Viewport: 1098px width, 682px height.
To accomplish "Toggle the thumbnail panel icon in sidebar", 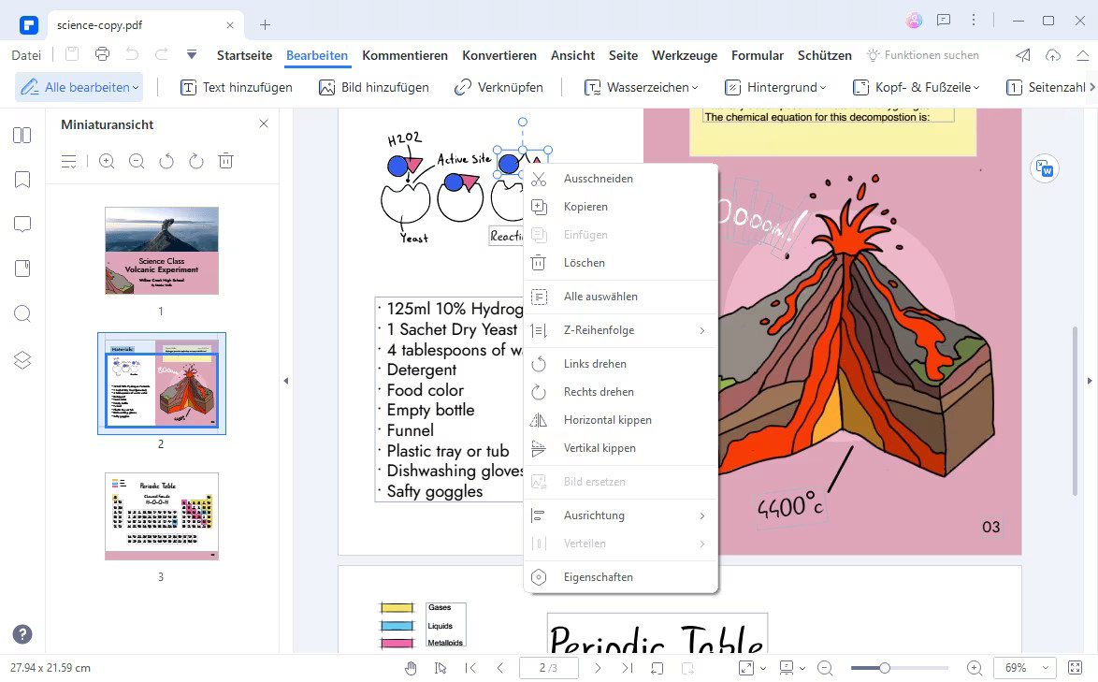I will [22, 136].
